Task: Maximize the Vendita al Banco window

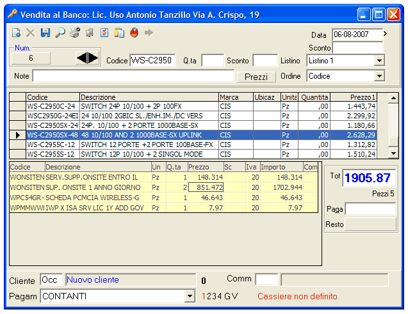Action: point(379,14)
